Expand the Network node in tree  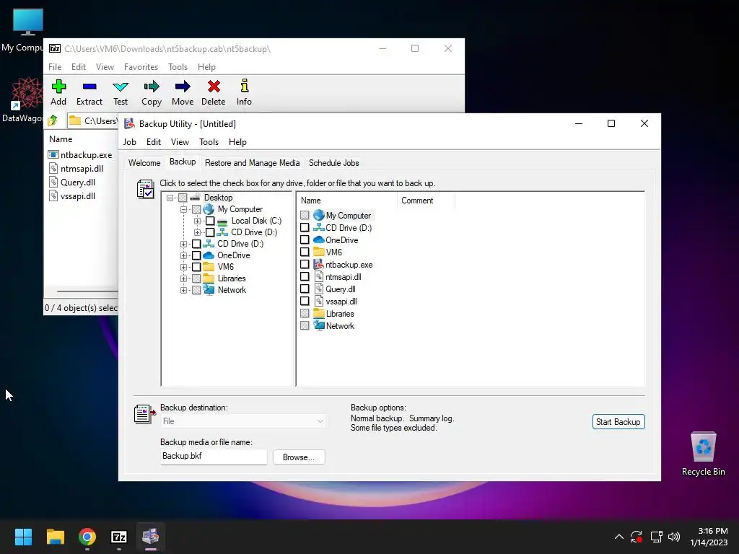click(183, 290)
